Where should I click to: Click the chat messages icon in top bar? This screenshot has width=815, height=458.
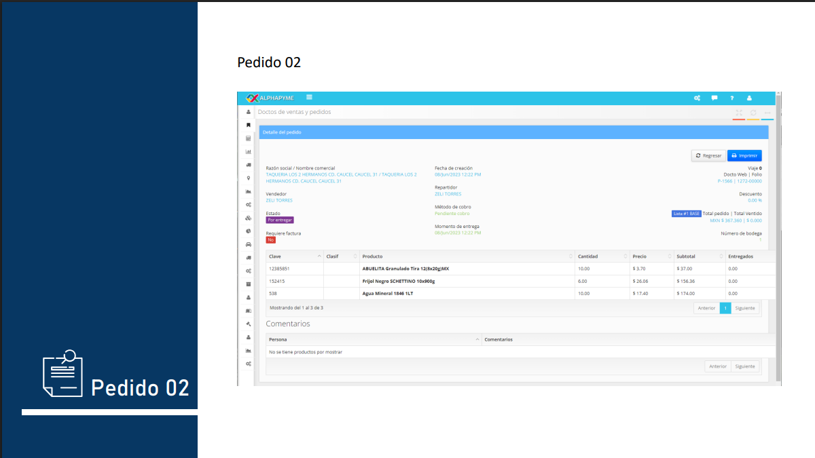714,98
